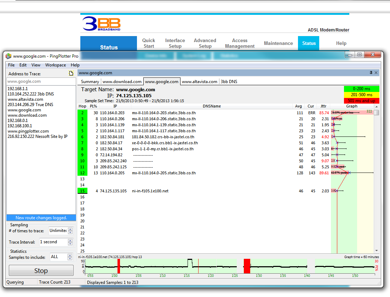This screenshot has width=390, height=297.
Task: Close the www.google.com panel
Action: coord(376,72)
